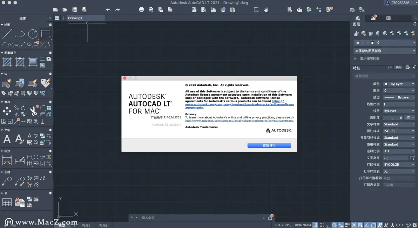Select the Multileader tool
418x228 pixels.
point(7,181)
